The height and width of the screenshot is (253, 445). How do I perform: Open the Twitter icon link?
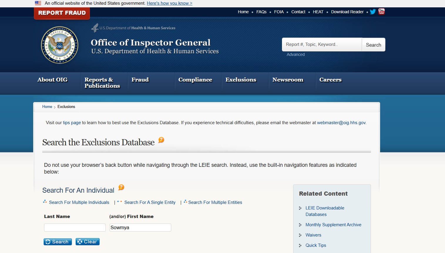coord(373,12)
